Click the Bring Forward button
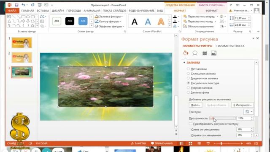Viewport: 270px width, 152px height. point(199,16)
